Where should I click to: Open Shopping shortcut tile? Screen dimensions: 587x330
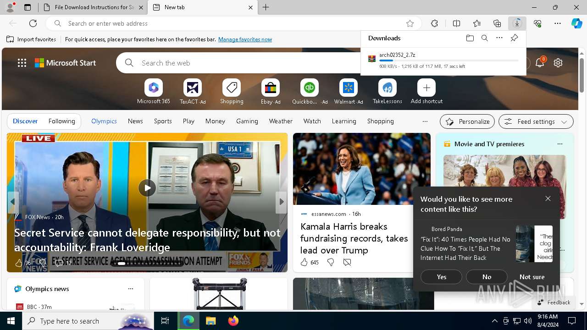coord(232,92)
